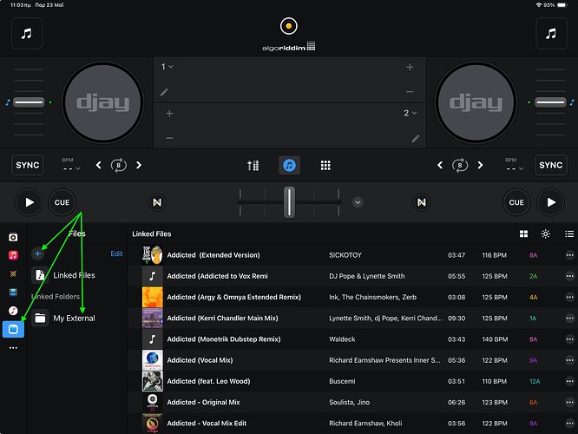Select the video source sidebar icon
578x434 pixels.
(13, 293)
